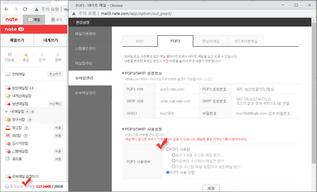317x192 pixels.
Task: Switch to the 폰넘버메일 tab
Action: point(211,41)
